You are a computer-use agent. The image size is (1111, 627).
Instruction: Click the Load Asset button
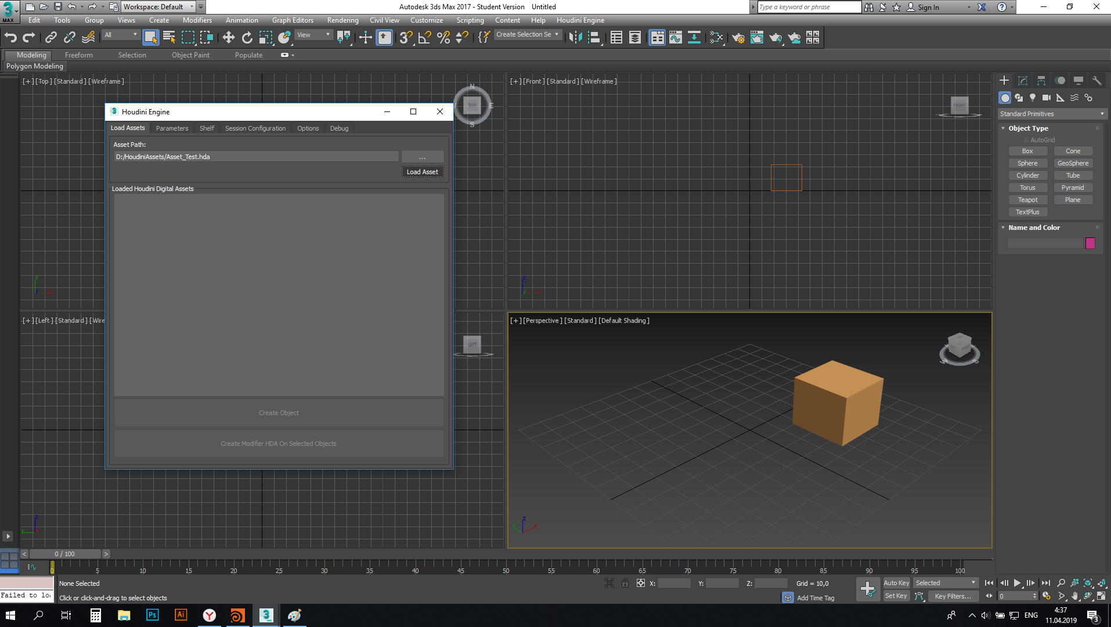(423, 172)
